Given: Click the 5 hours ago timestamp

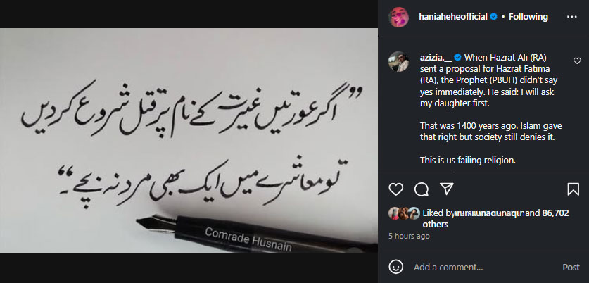Looking at the screenshot, I should click(x=409, y=237).
